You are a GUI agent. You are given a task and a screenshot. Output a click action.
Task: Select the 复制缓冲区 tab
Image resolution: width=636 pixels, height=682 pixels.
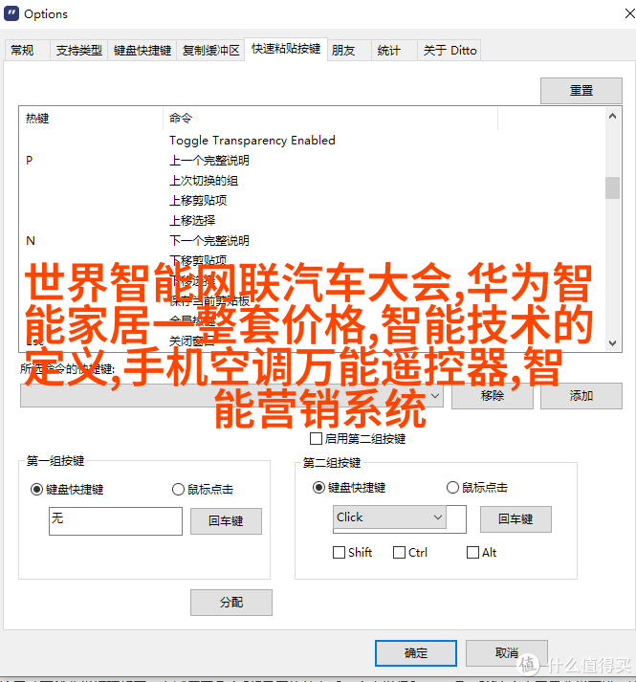210,51
